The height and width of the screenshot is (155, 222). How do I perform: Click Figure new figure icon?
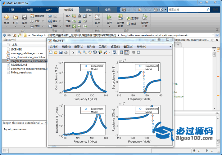point(51,52)
